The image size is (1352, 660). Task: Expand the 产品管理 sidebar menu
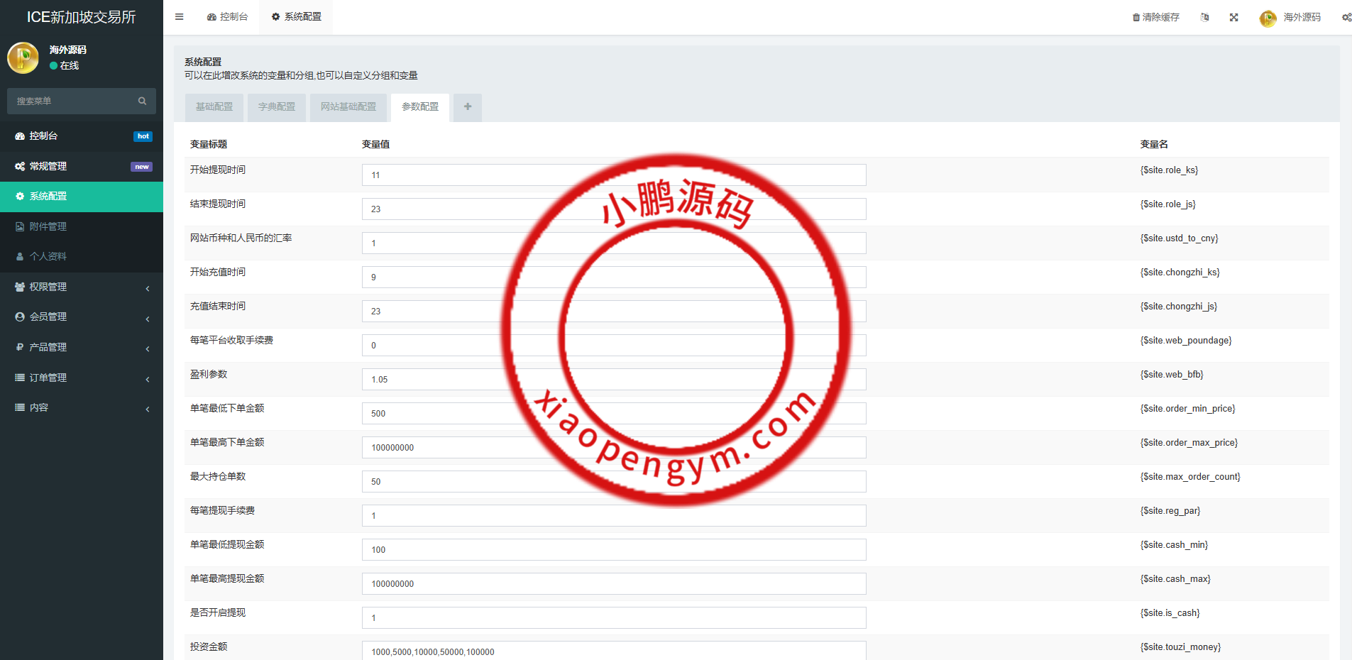[x=82, y=348]
